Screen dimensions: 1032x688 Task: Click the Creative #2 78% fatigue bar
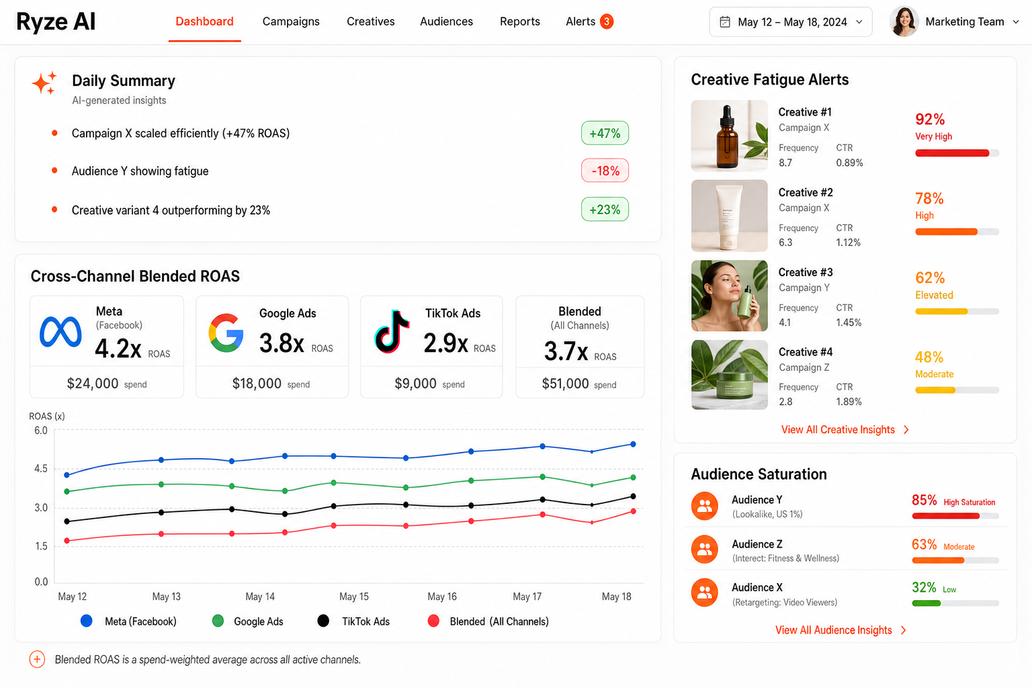(957, 232)
